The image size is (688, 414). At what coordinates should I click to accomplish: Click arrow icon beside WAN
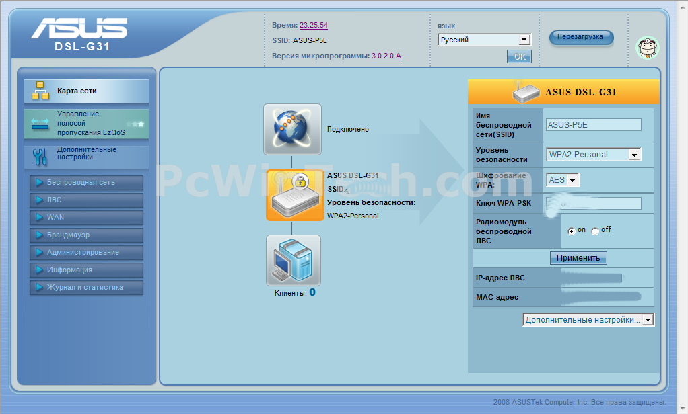[x=40, y=217]
